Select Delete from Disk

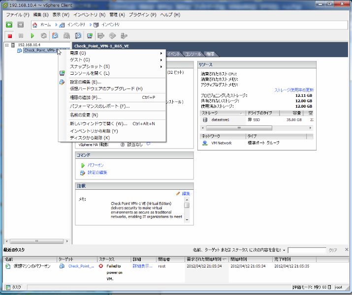click(x=112, y=138)
